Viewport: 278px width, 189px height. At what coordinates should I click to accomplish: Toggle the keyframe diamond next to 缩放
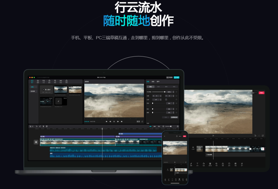[x=177, y=92]
